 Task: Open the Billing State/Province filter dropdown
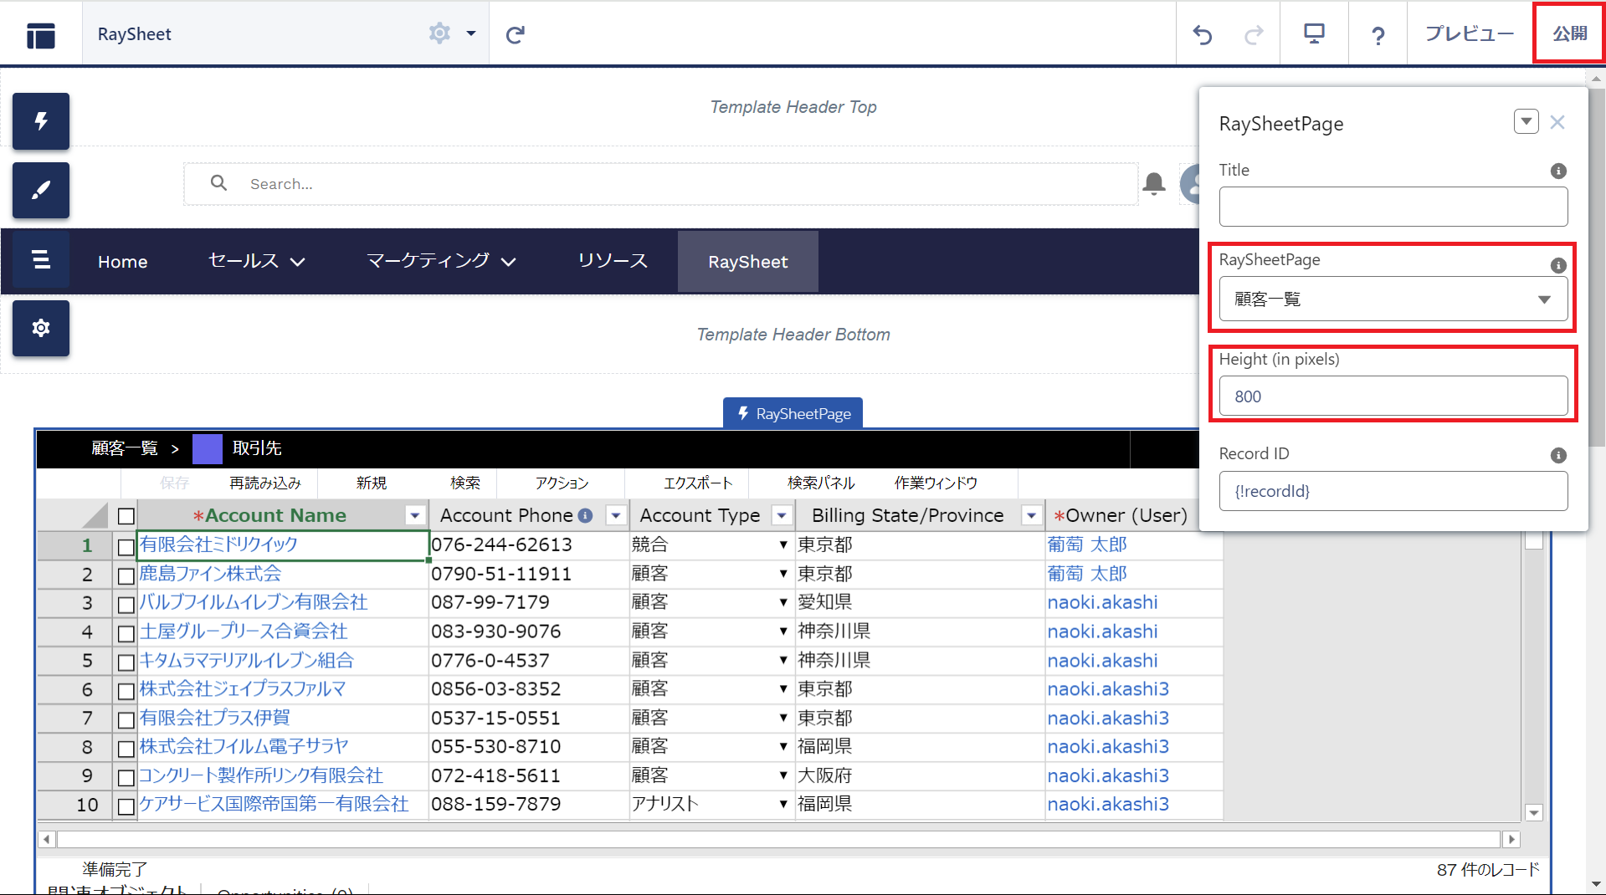[x=1032, y=515]
